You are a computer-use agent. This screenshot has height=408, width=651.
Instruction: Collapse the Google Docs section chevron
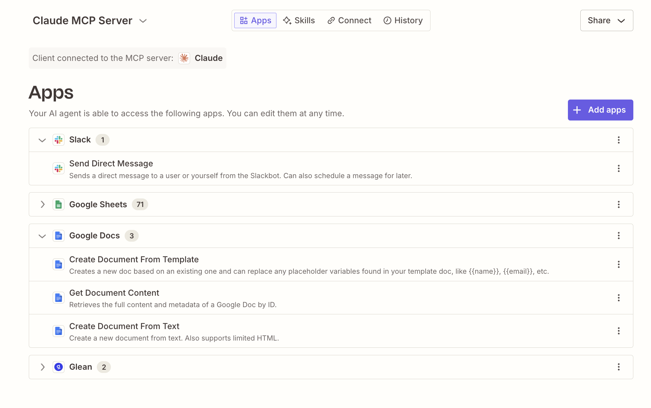[42, 236]
